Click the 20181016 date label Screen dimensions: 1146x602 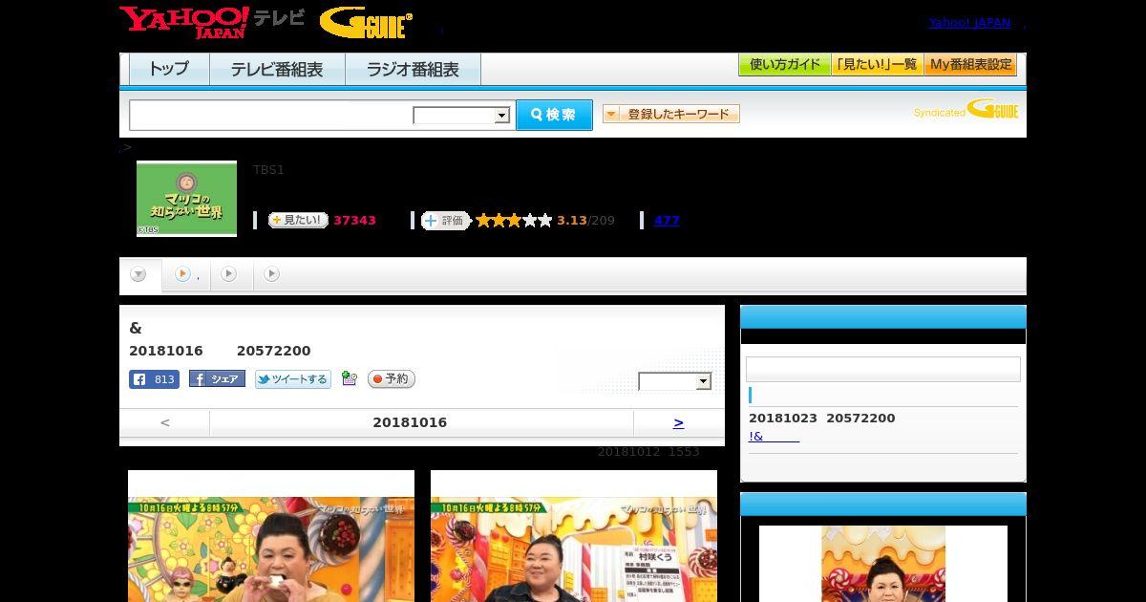pos(410,422)
